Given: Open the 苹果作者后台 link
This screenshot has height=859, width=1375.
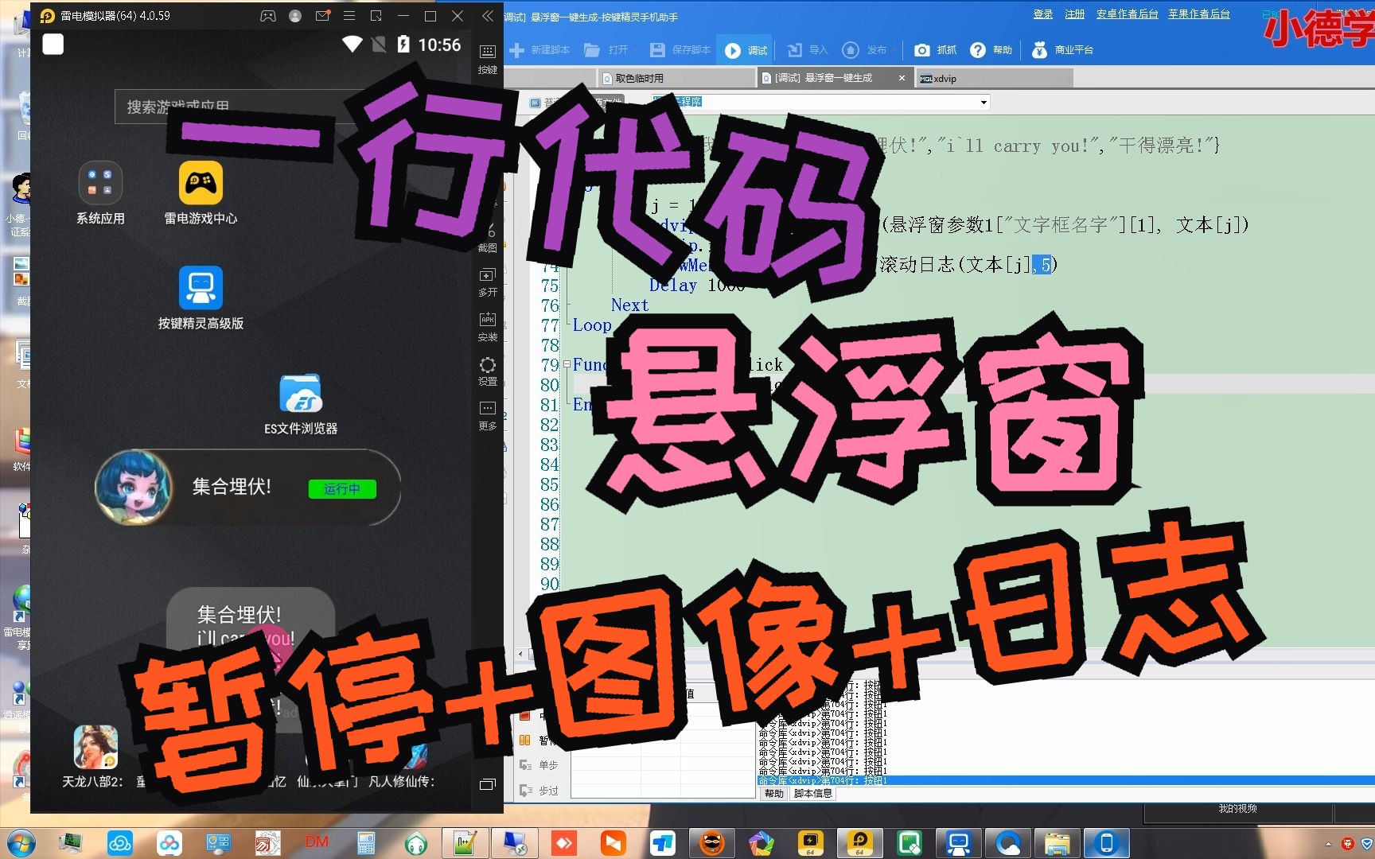Looking at the screenshot, I should 1199,14.
